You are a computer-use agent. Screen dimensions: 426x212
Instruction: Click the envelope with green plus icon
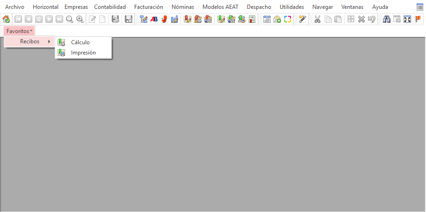[277, 19]
